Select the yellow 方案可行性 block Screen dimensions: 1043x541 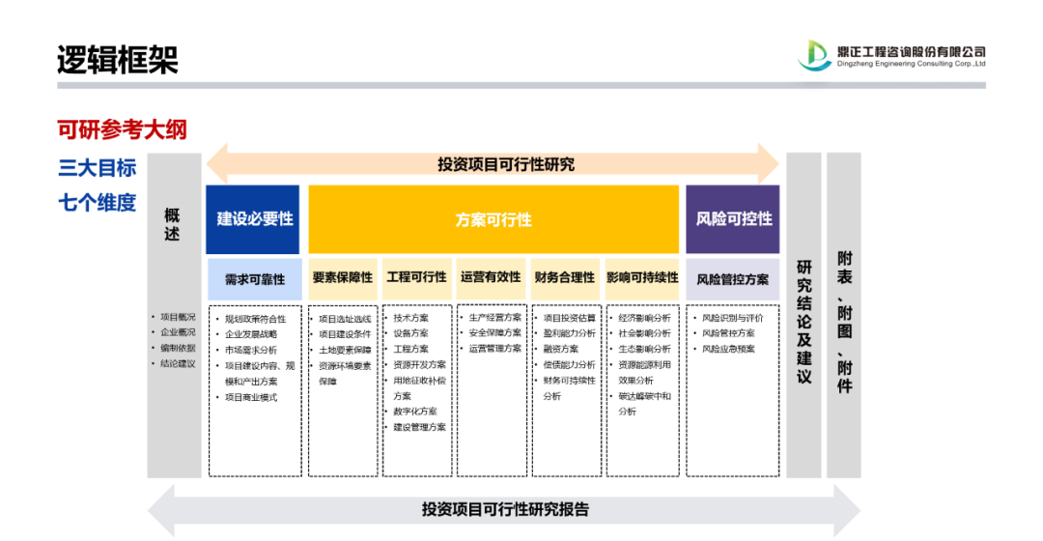(493, 219)
